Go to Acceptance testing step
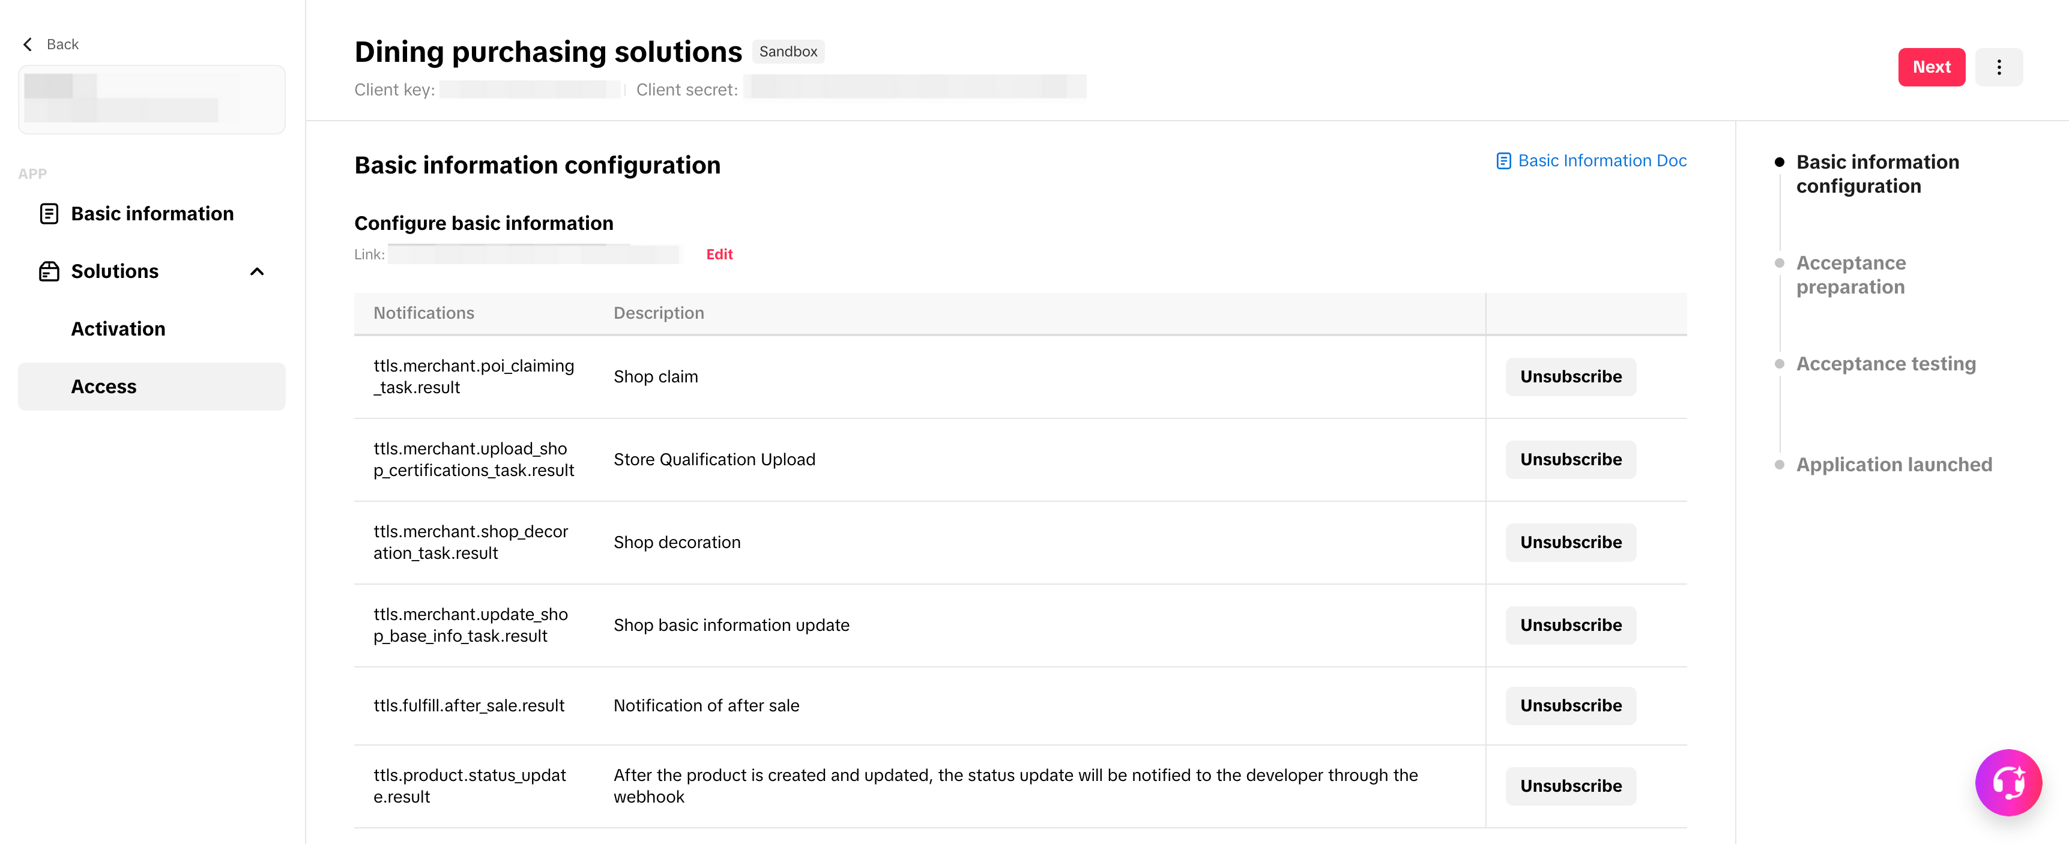 tap(1885, 364)
